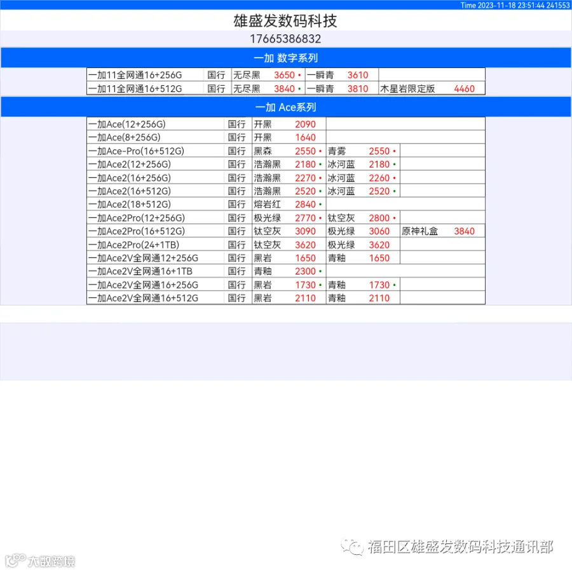Click price 3810 for 一瞬青
The height and width of the screenshot is (572, 572).
click(357, 88)
